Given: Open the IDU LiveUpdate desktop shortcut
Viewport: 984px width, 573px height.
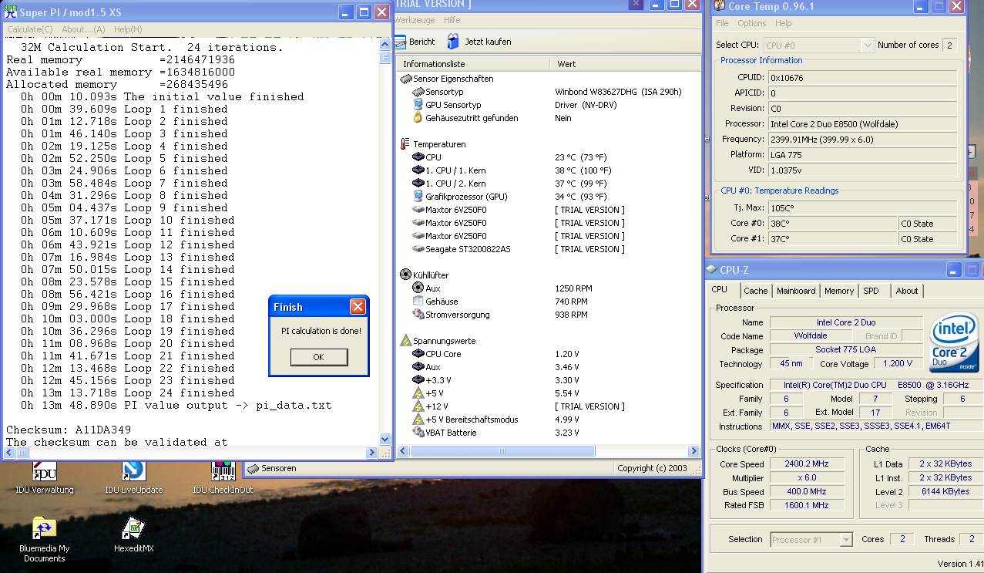Looking at the screenshot, I should pos(134,478).
